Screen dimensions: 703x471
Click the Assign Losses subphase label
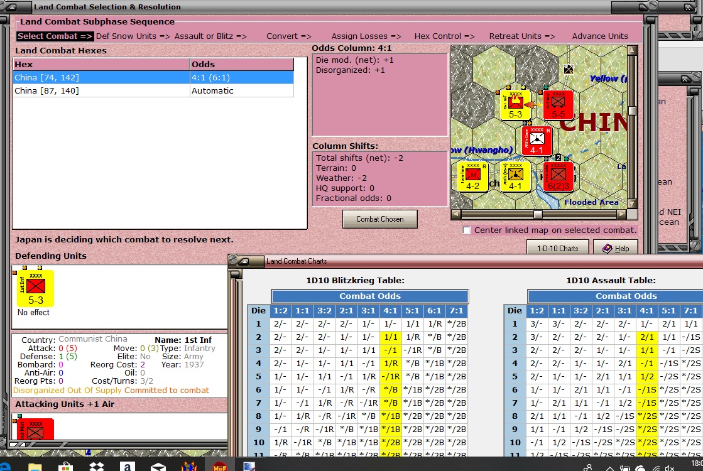coord(366,36)
